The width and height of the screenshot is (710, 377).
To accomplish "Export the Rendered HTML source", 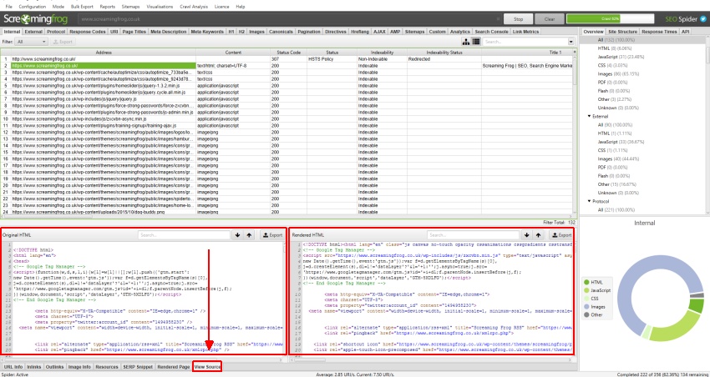I will [x=561, y=235].
